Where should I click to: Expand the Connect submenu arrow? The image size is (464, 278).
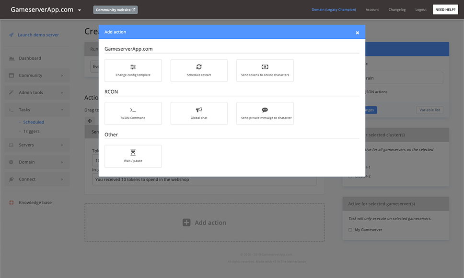[62, 179]
